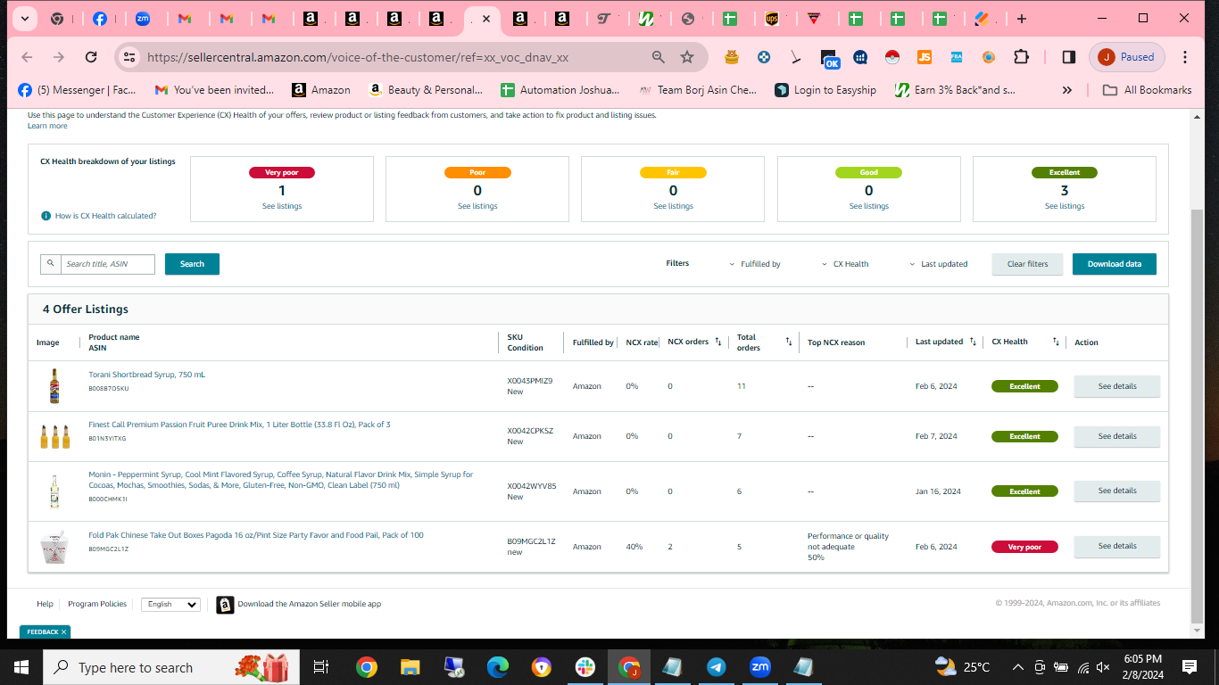Open Microsoft Edge from the taskbar
This screenshot has height=685, width=1219.
(x=497, y=667)
